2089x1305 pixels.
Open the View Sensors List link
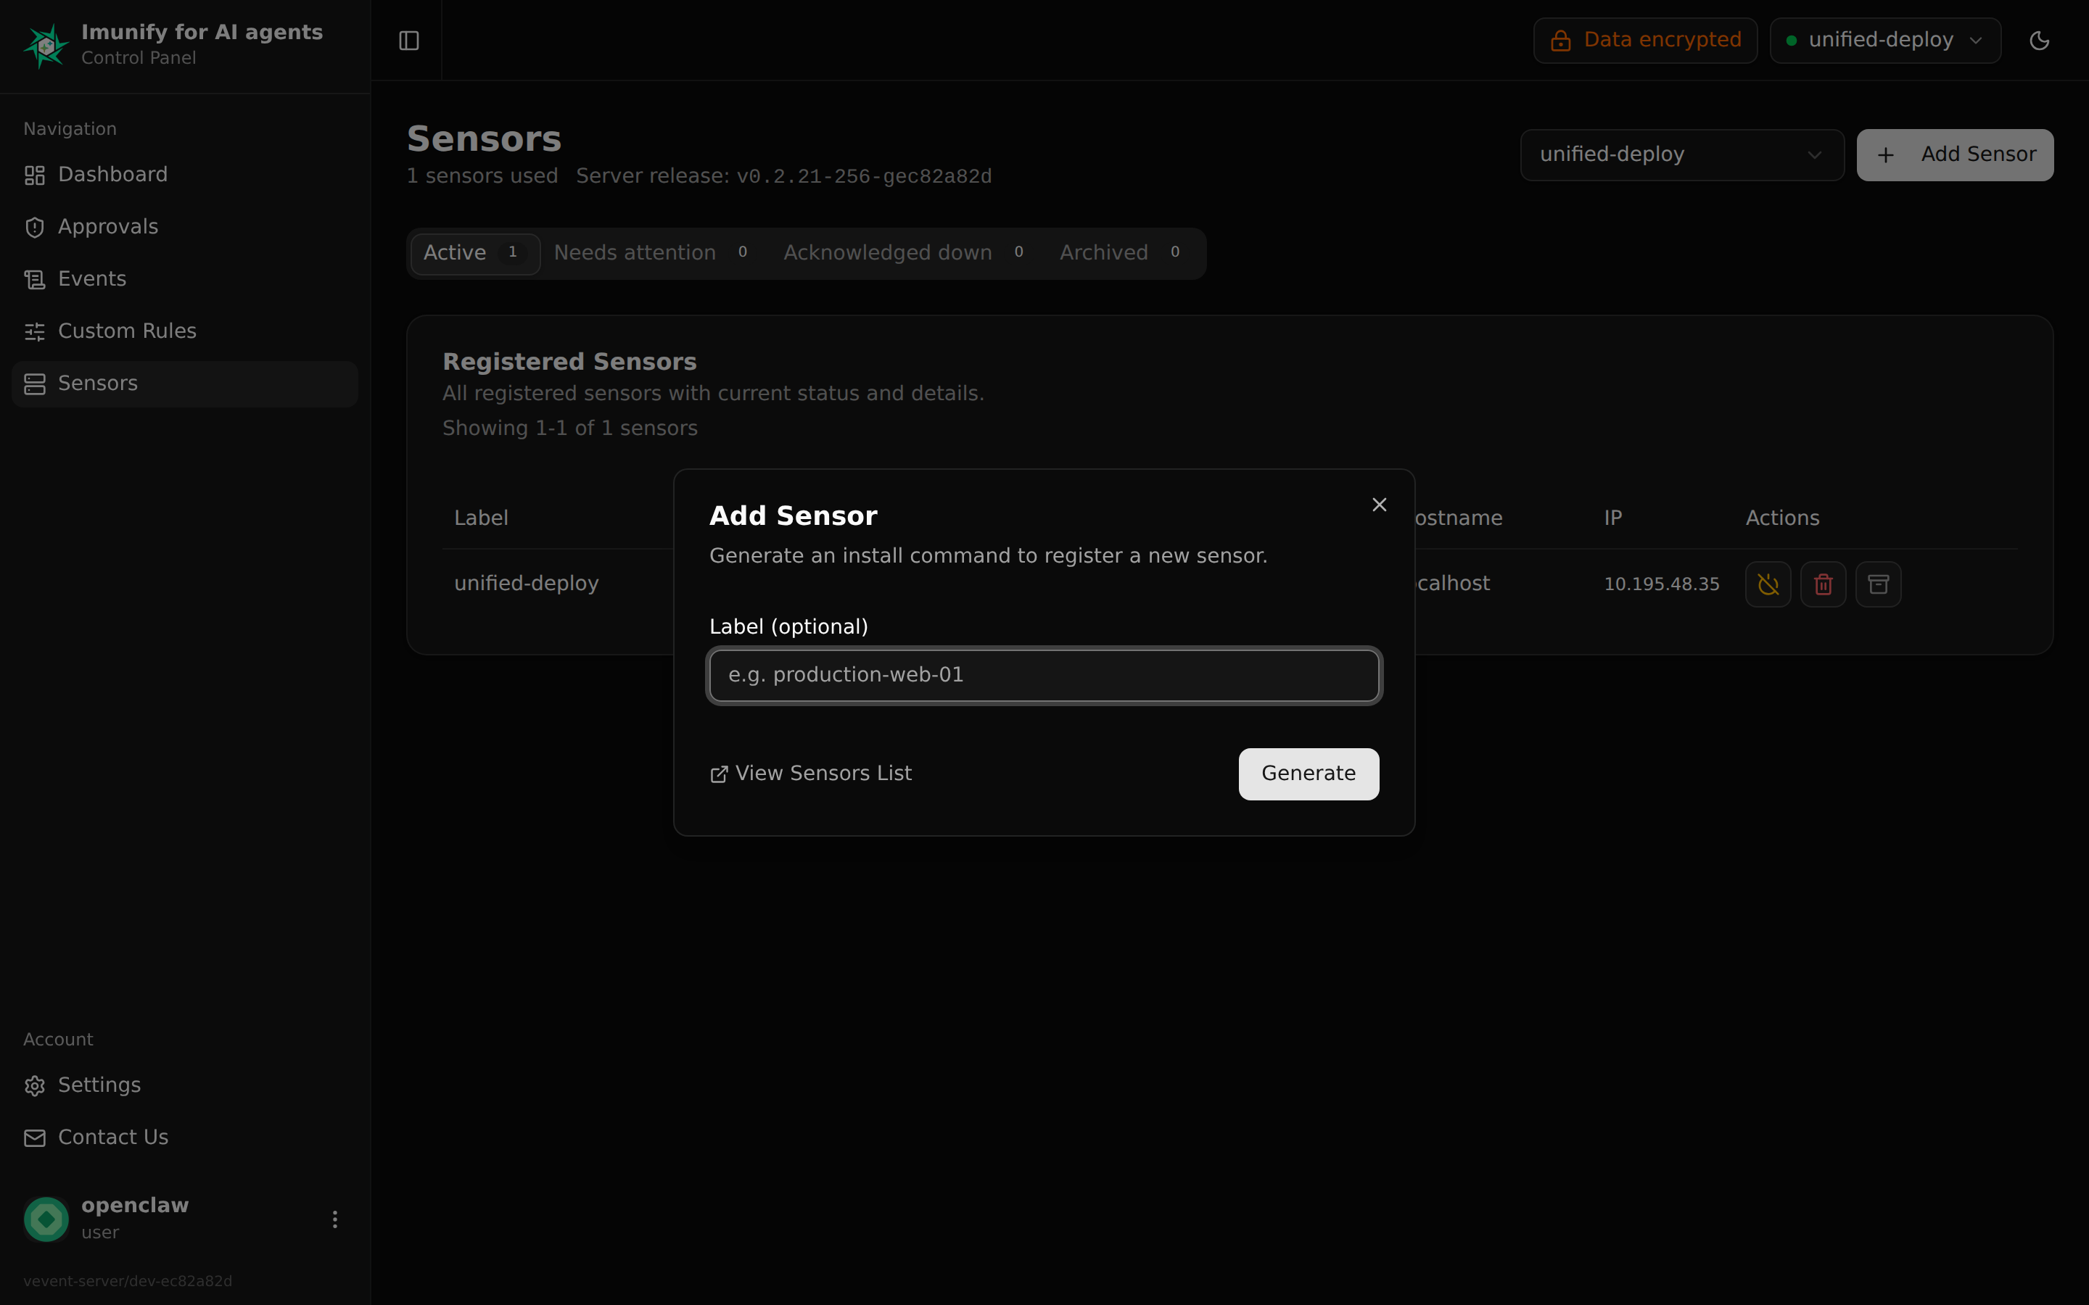(x=810, y=774)
